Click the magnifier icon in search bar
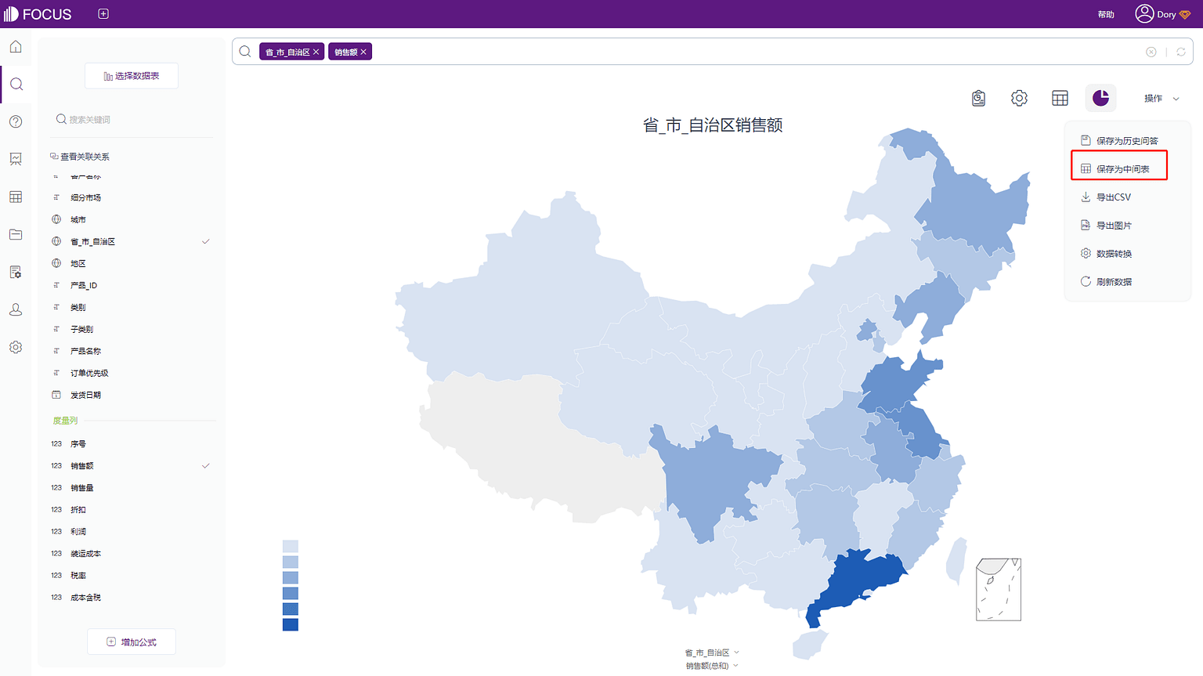This screenshot has height=676, width=1203. [x=245, y=52]
